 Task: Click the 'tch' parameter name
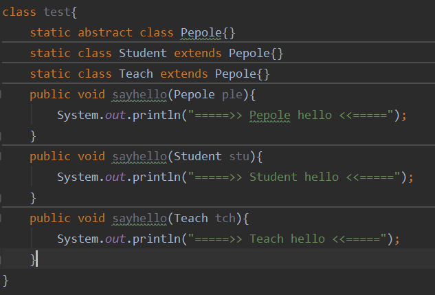point(225,218)
